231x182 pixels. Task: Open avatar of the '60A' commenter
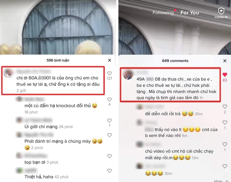click(x=8, y=73)
